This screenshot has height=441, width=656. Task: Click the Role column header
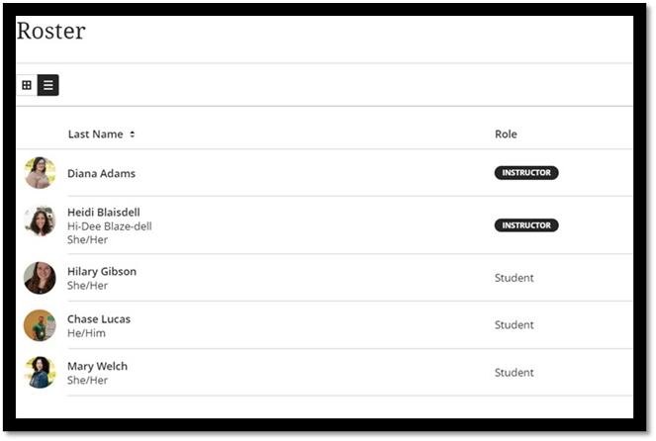(506, 134)
